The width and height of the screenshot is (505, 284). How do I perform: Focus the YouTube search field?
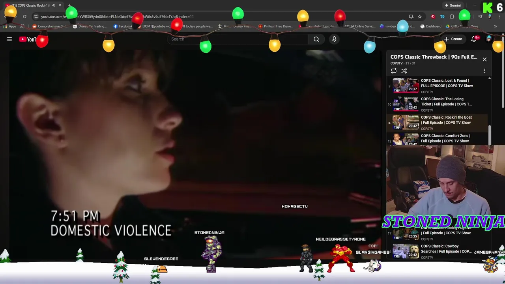pyautogui.click(x=238, y=39)
